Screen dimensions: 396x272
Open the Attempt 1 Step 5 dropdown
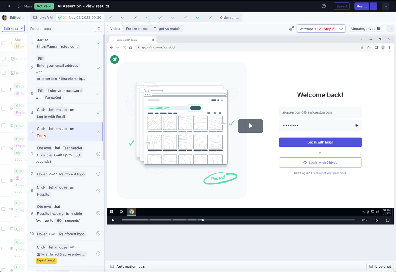pos(321,29)
